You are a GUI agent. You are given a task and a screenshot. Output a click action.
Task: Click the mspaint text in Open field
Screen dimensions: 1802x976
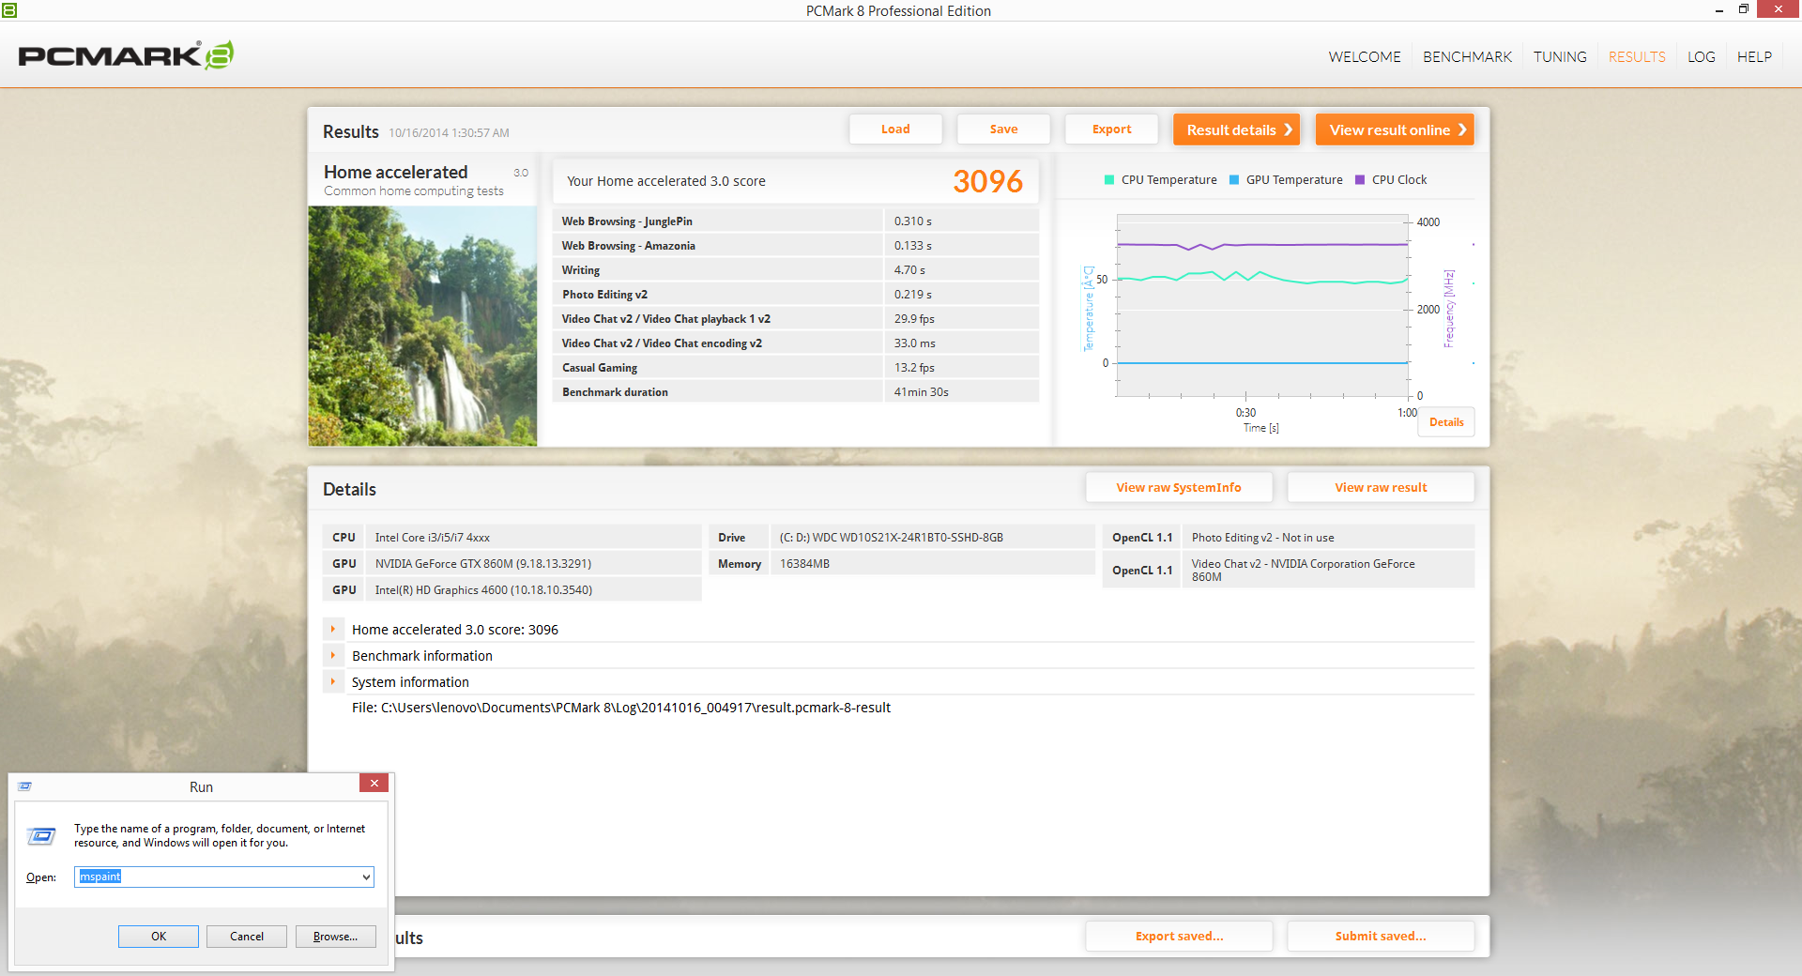[100, 877]
